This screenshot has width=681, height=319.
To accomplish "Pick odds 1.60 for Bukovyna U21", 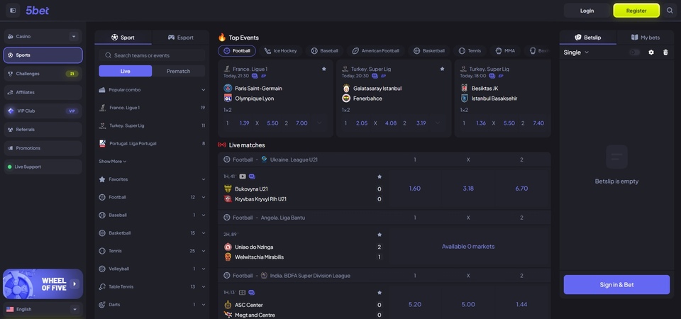I will [x=415, y=189].
